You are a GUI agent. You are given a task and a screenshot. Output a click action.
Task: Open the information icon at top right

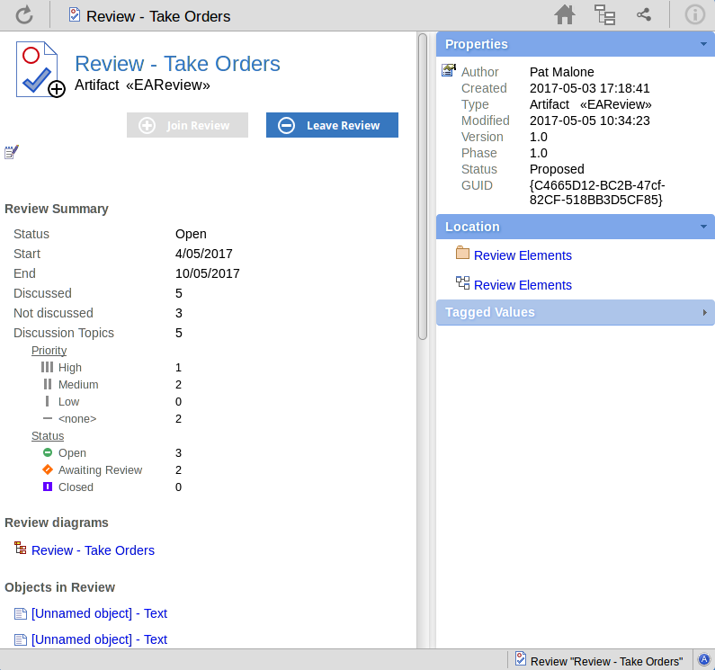(x=694, y=15)
